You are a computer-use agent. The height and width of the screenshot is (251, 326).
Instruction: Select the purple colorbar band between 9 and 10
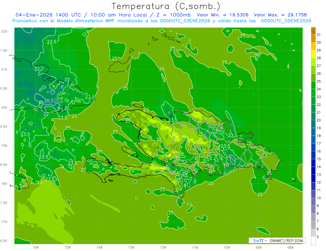313,202
